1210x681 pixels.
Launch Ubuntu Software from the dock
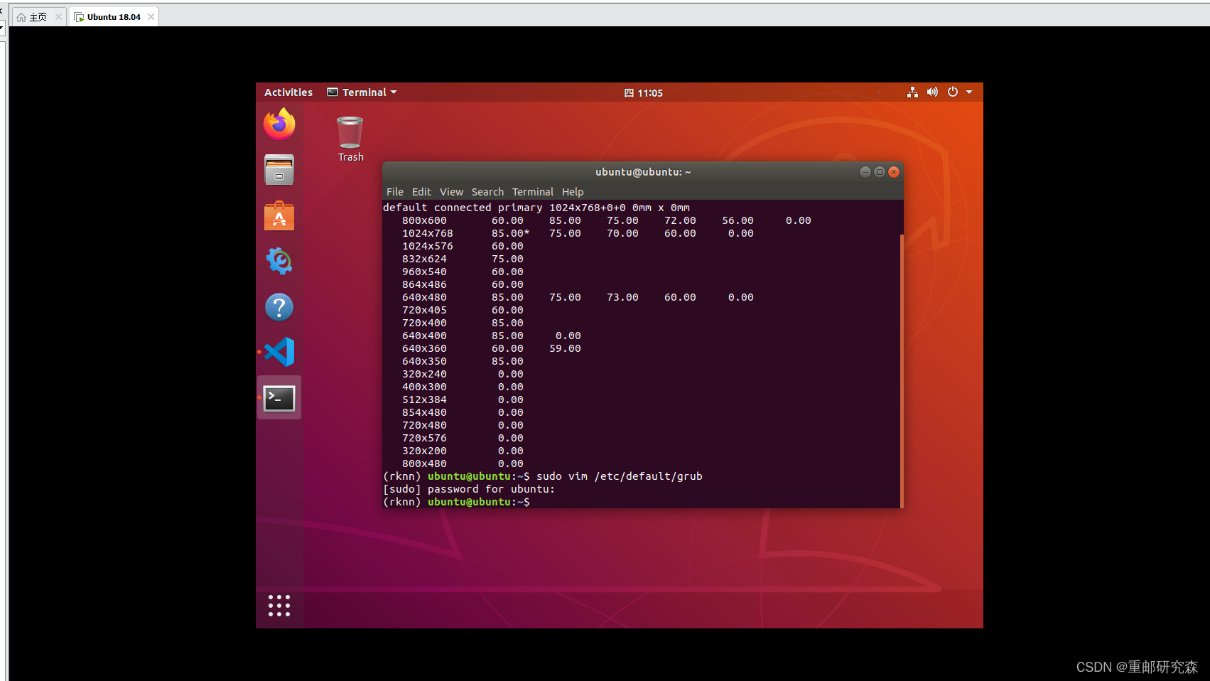(x=279, y=215)
